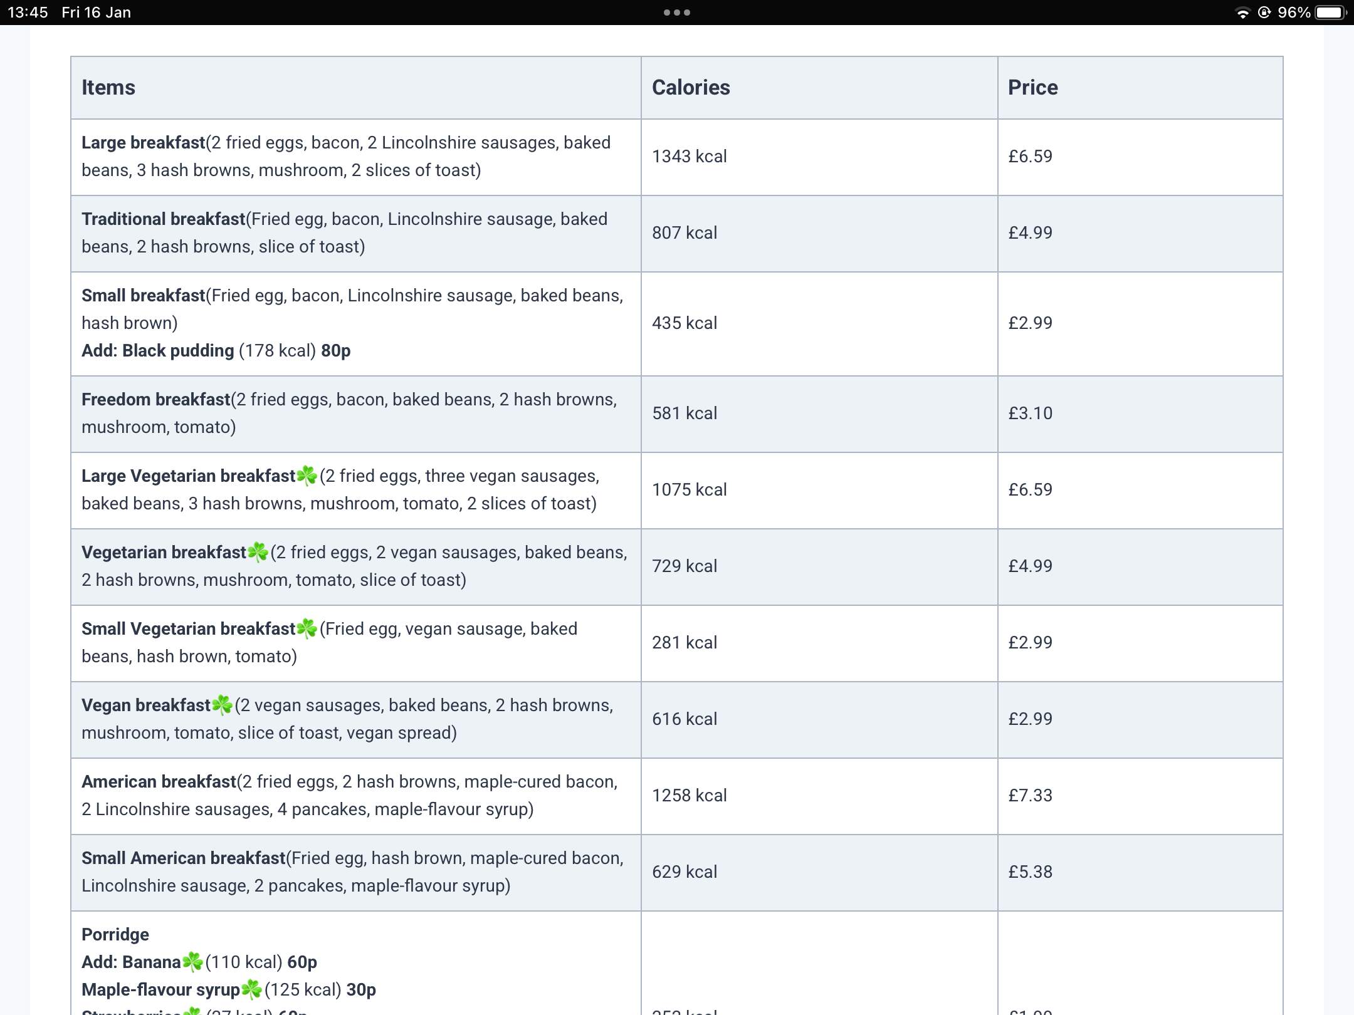Tap shamrock icon beside Small Vegetarian breakfast
The width and height of the screenshot is (1354, 1015).
307,629
